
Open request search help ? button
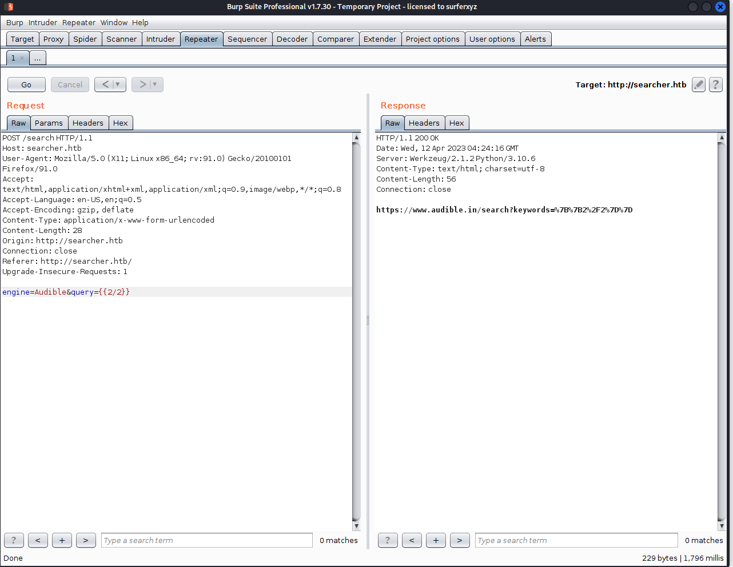tap(14, 540)
